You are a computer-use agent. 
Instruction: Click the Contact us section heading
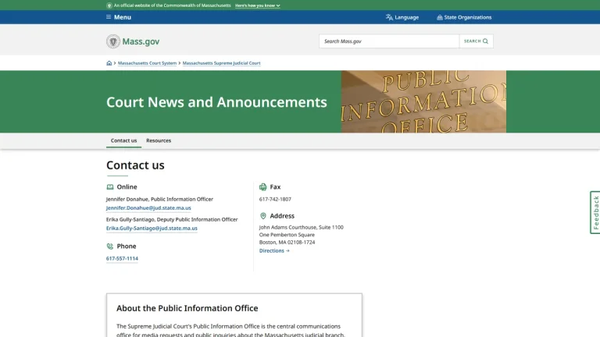click(135, 165)
